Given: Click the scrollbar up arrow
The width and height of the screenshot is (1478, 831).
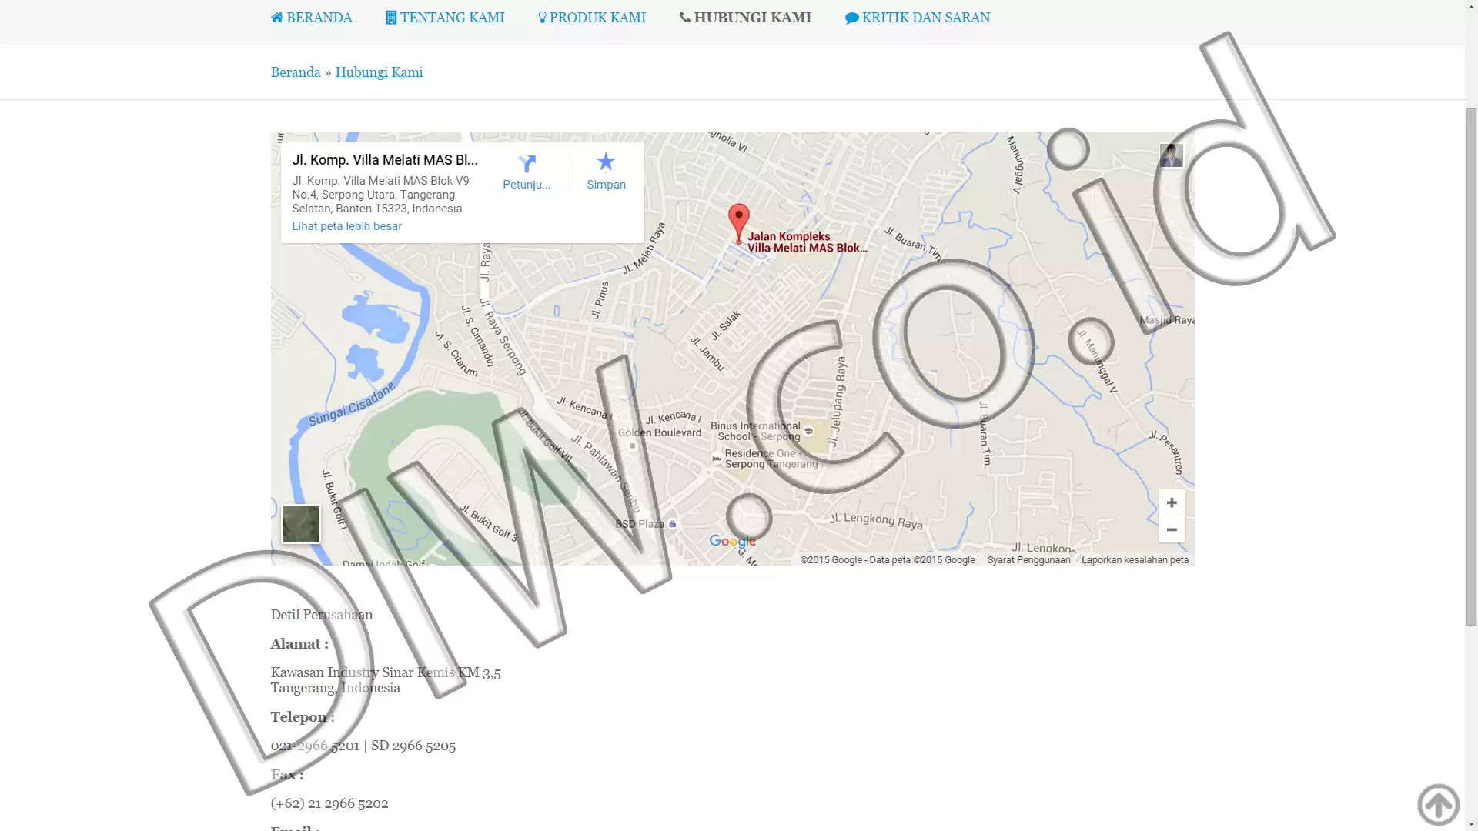Looking at the screenshot, I should pos(1471,6).
